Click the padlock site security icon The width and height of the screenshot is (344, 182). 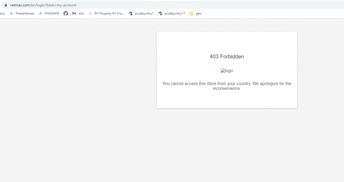(6, 5)
